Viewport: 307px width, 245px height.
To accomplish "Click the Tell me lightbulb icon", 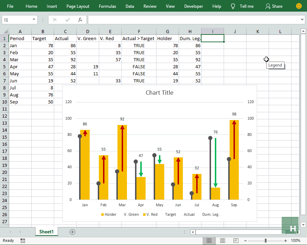I will pos(233,6).
